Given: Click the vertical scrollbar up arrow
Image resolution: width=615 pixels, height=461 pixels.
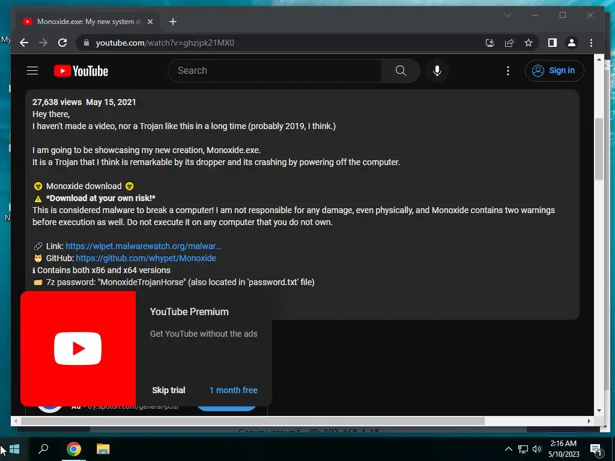Looking at the screenshot, I should [x=599, y=59].
